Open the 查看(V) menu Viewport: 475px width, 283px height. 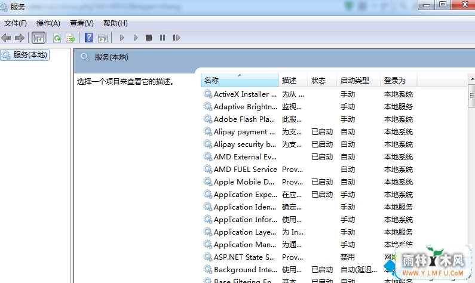(82, 23)
